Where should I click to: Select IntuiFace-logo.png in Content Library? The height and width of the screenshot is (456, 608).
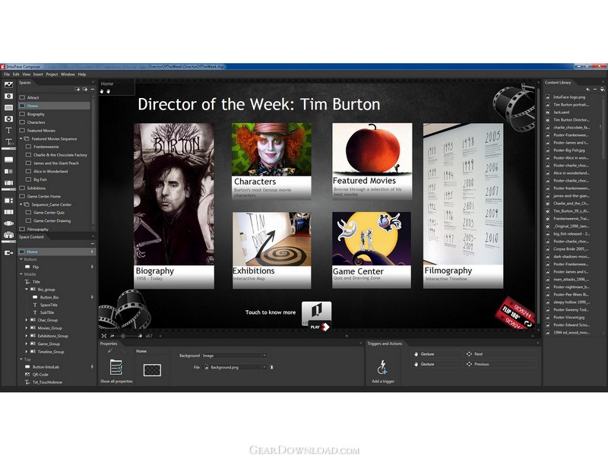(x=568, y=97)
